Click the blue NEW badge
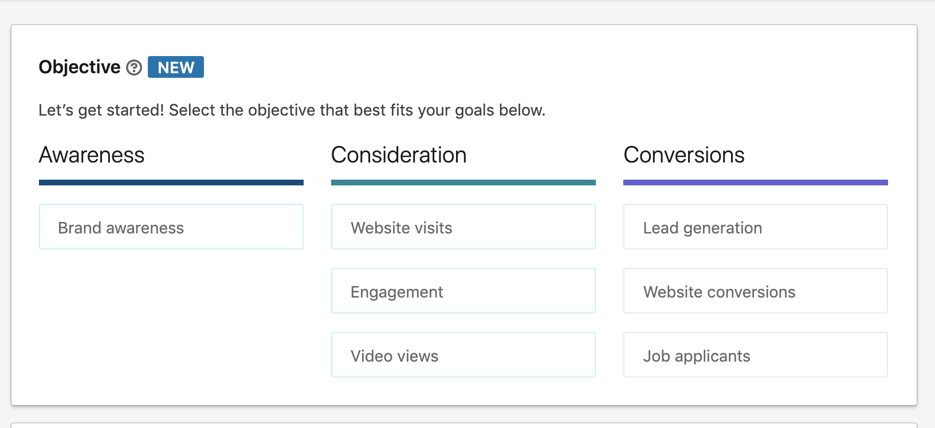This screenshot has height=428, width=935. pyautogui.click(x=176, y=67)
